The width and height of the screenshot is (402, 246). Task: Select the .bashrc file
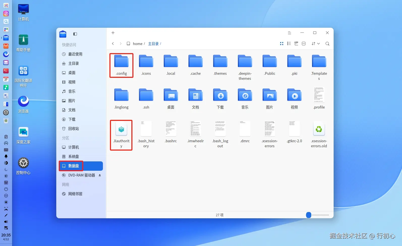[x=171, y=132]
